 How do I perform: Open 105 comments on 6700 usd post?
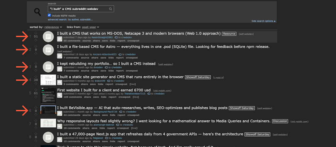(x=73, y=97)
